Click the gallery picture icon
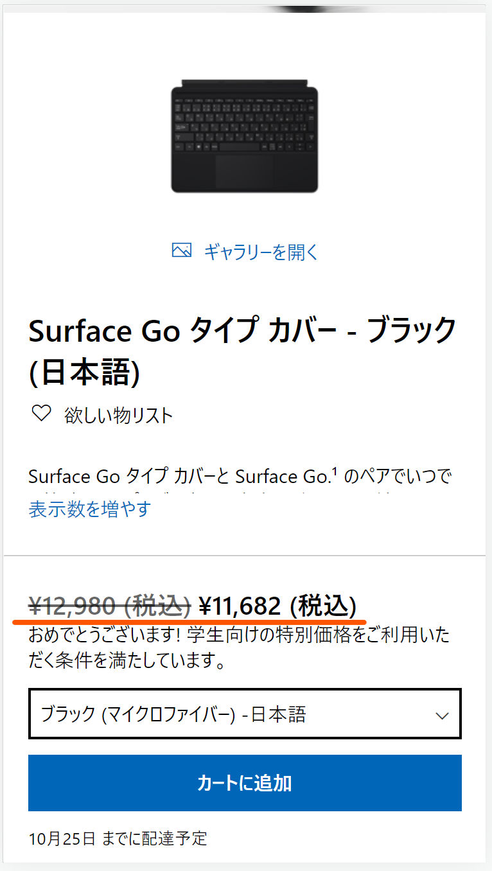The width and height of the screenshot is (492, 871). click(x=182, y=251)
